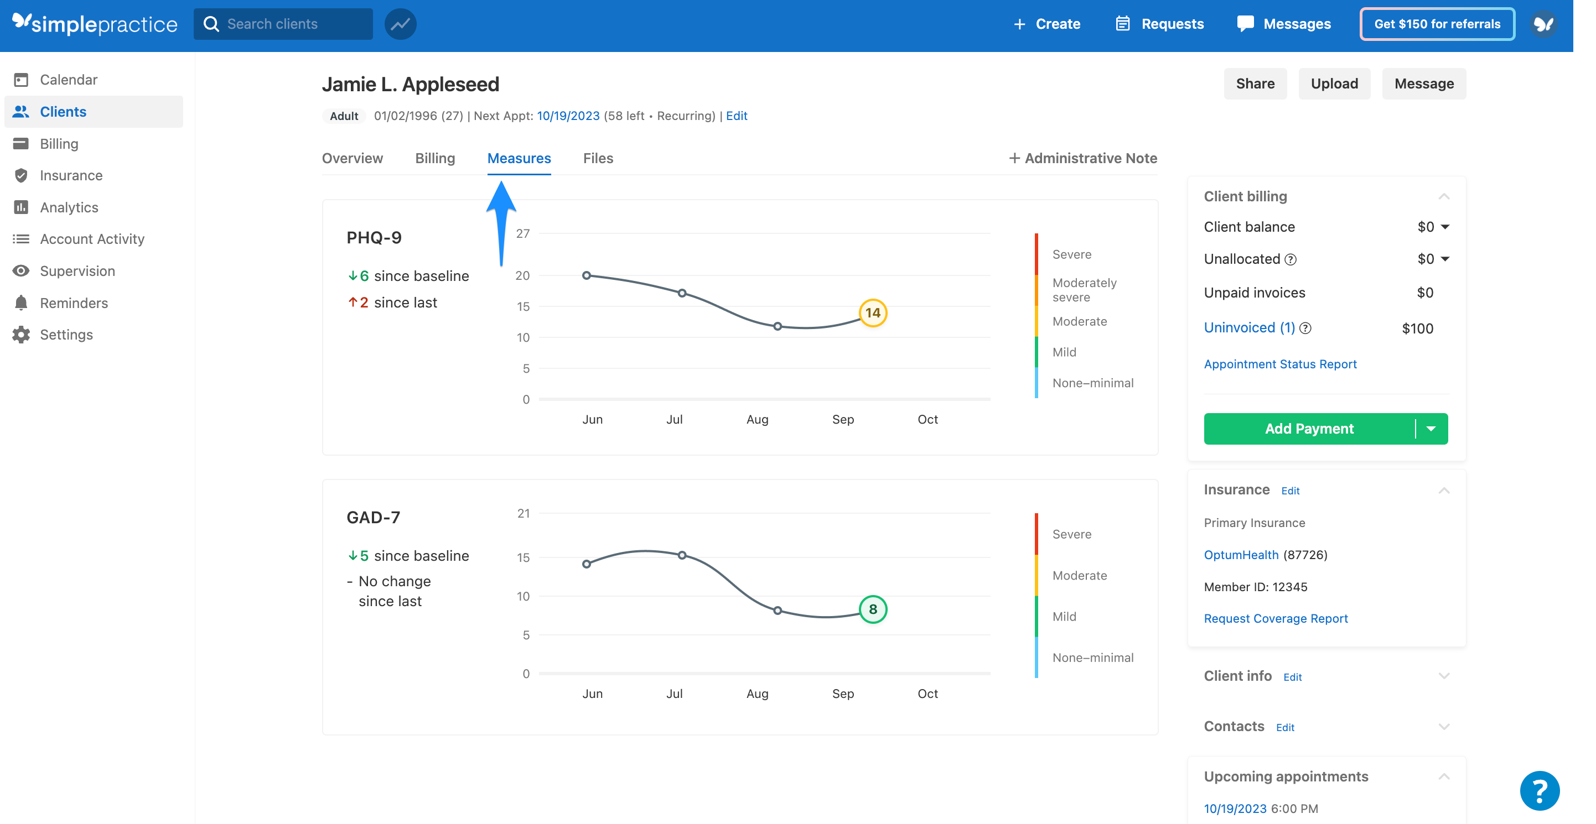
Task: Click the Account Activity sidebar icon
Action: point(21,238)
